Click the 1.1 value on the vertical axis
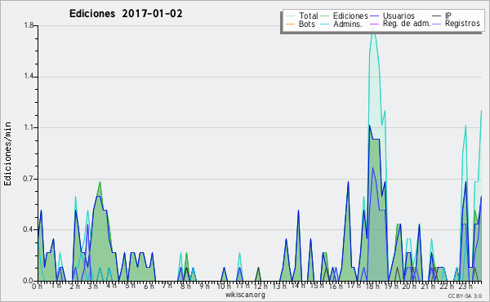Image resolution: width=490 pixels, height=302 pixels. click(29, 127)
